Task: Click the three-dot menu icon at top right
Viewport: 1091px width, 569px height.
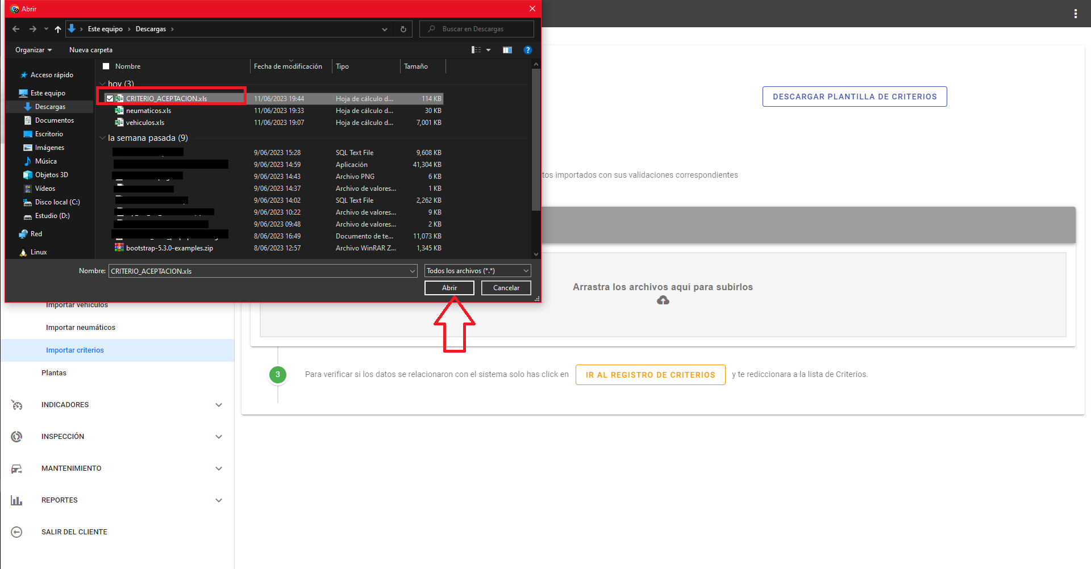Action: [1075, 14]
